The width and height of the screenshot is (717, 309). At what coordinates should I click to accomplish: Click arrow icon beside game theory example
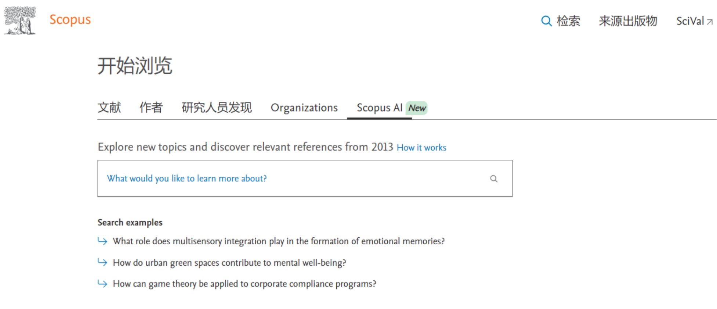tap(102, 283)
